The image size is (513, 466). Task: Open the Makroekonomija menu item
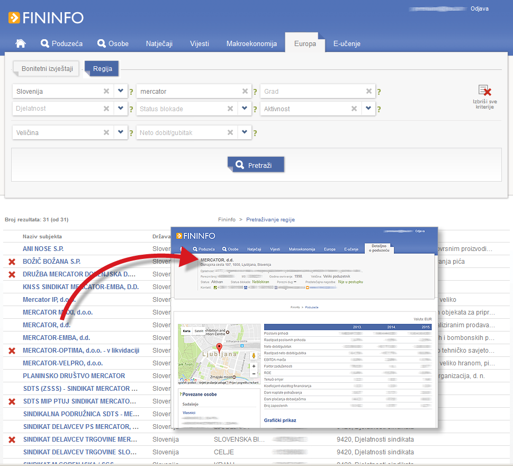[x=251, y=43]
